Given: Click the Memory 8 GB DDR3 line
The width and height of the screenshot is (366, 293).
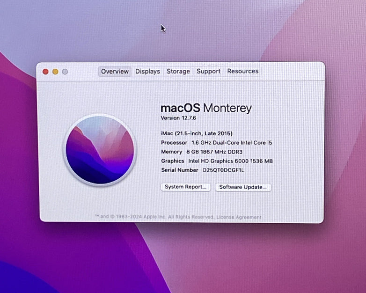Looking at the screenshot, I should click(x=202, y=152).
